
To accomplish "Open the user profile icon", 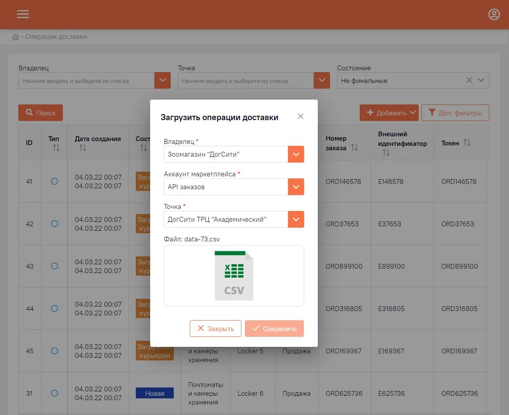I will coord(494,14).
